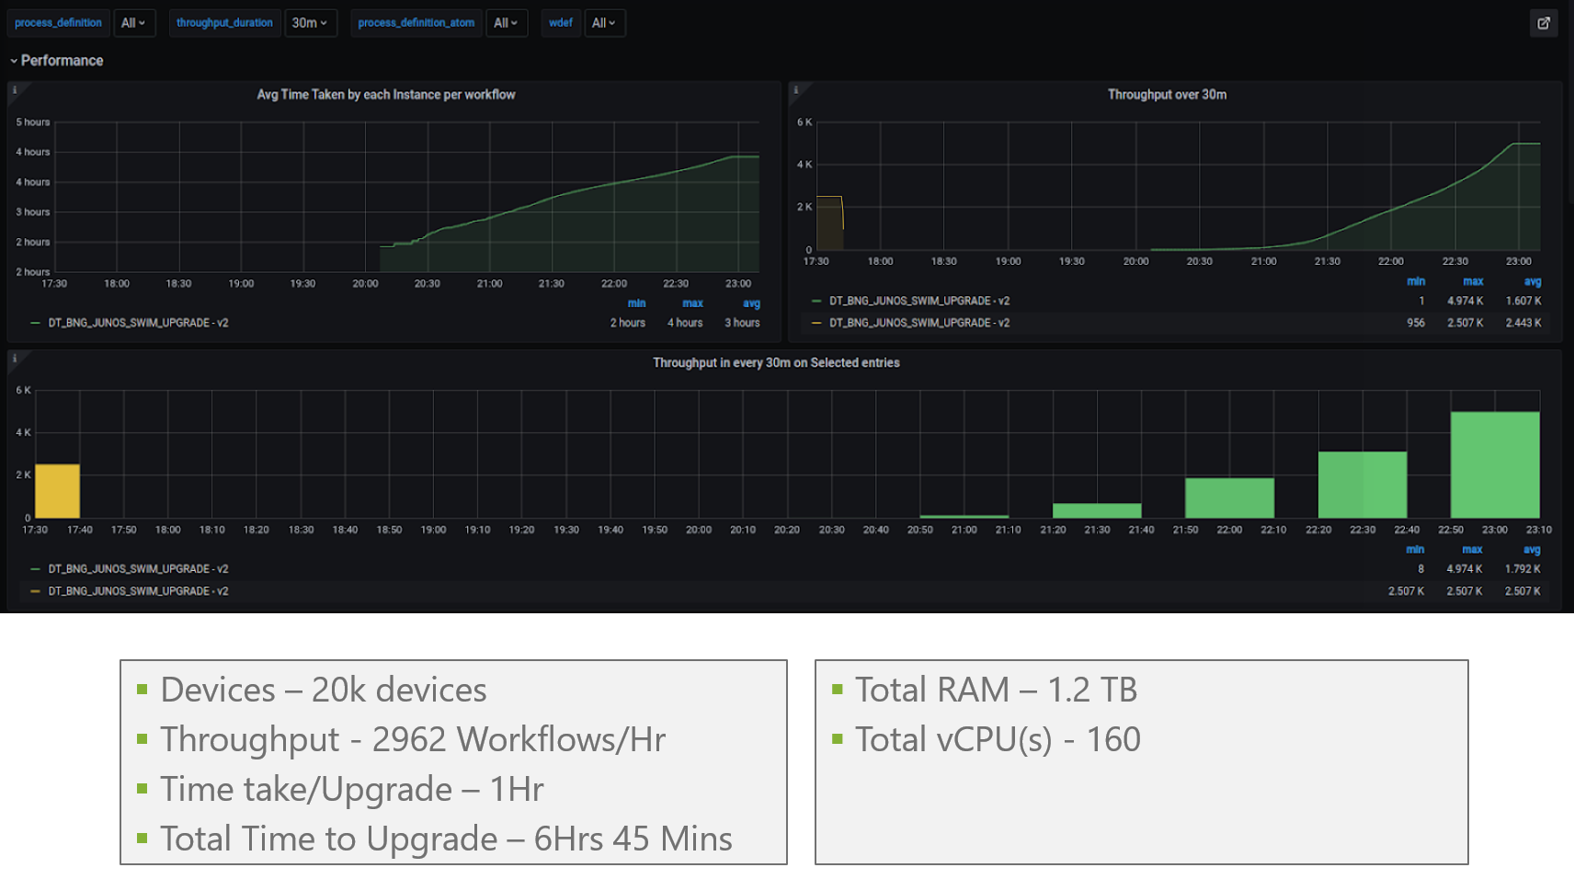1574x879 pixels.
Task: Toggle green DT_BNG_JUNOS_SWIM_UPGRADE series in bottom panel legend
Action: tap(138, 569)
